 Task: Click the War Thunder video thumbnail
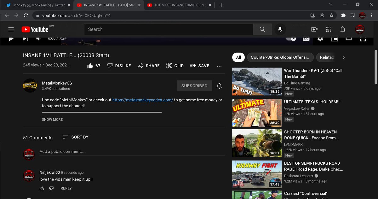(257, 82)
